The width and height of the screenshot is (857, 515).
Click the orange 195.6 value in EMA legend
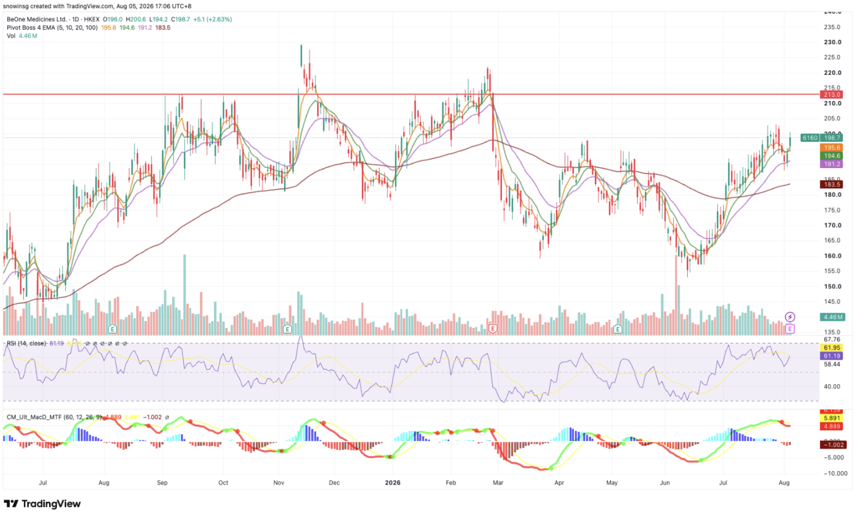[x=109, y=28]
